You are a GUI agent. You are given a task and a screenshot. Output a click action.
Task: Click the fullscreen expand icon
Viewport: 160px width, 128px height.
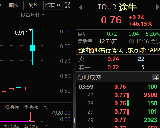click(68, 5)
